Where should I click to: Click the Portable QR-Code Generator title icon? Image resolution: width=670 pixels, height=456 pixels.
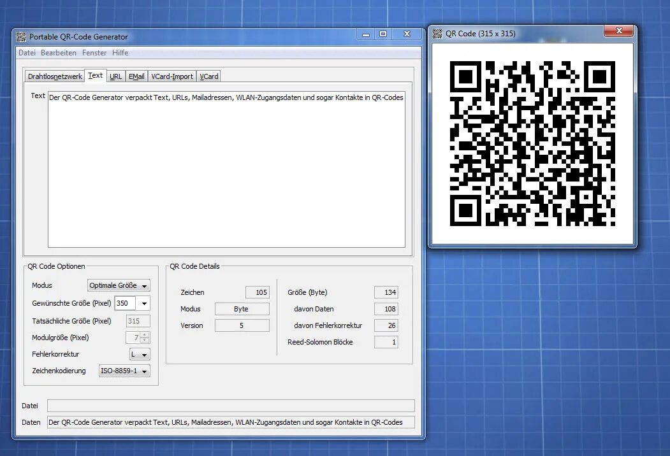click(x=21, y=37)
